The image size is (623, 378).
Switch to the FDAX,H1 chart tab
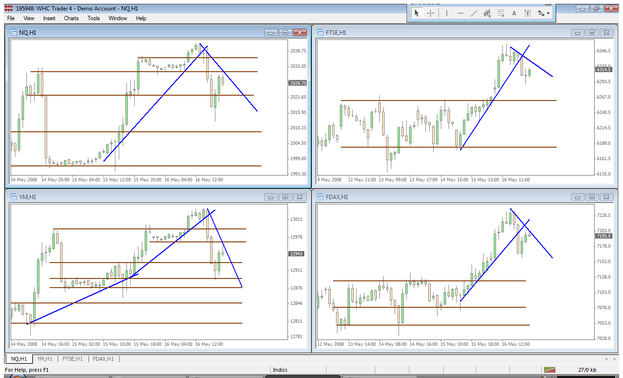pos(103,359)
